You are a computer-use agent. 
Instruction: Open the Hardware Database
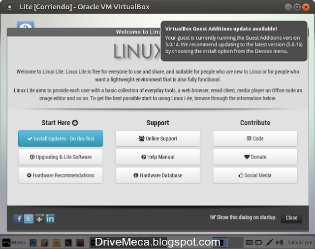pyautogui.click(x=157, y=175)
